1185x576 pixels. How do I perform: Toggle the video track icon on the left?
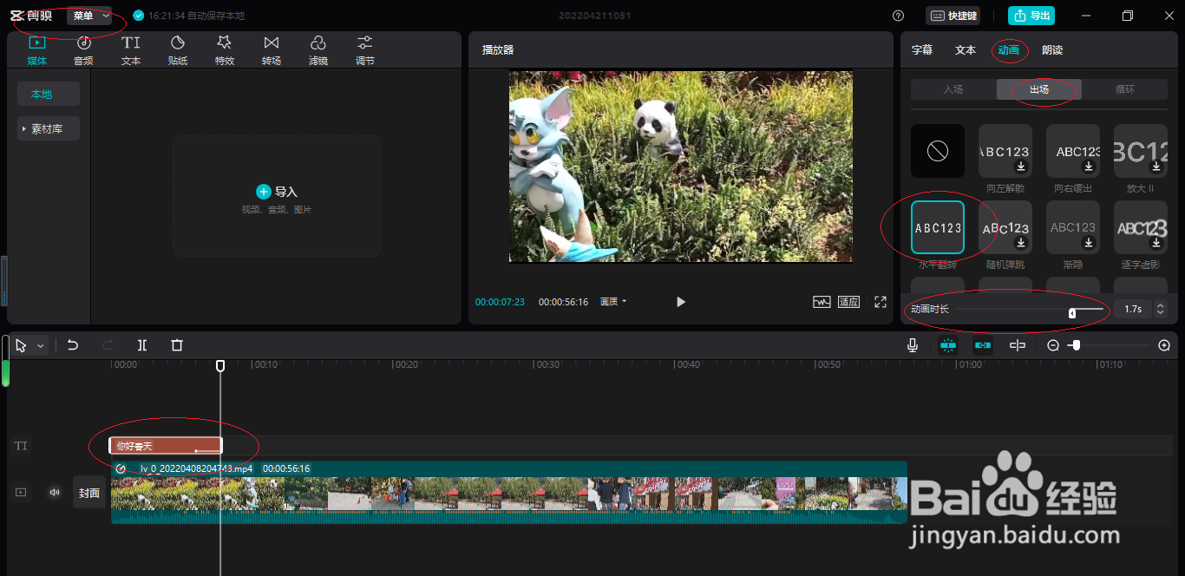coord(21,493)
